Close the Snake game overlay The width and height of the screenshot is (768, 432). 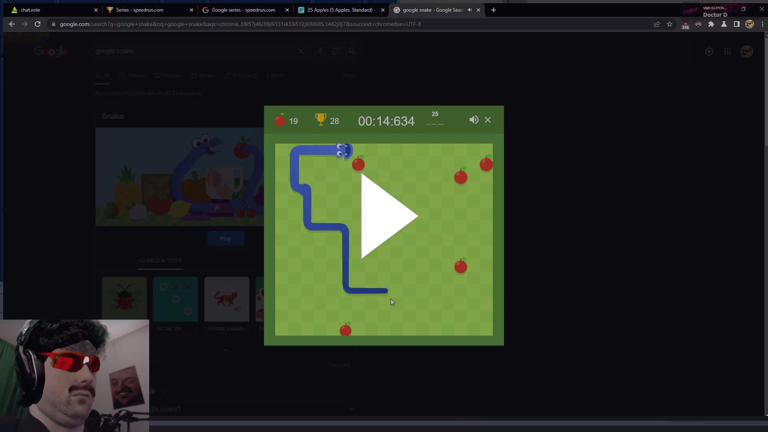coord(488,120)
